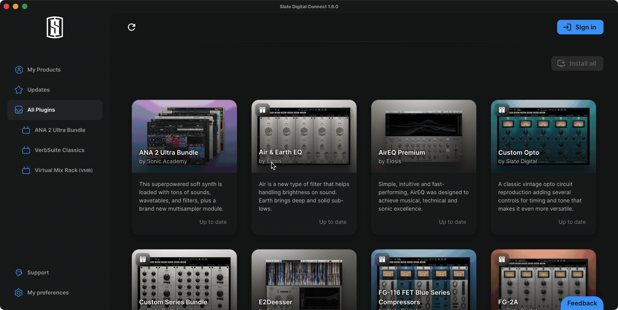This screenshot has width=618, height=310.
Task: Open the Feedback button
Action: pyautogui.click(x=582, y=303)
